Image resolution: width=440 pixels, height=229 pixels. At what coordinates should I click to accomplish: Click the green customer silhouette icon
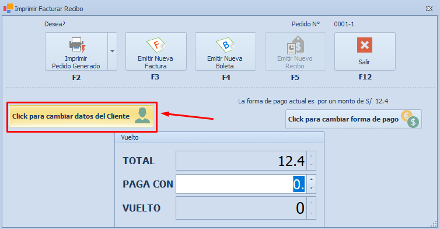[x=142, y=116]
